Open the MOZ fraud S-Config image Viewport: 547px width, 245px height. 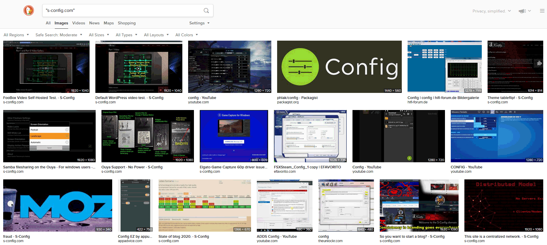point(58,206)
